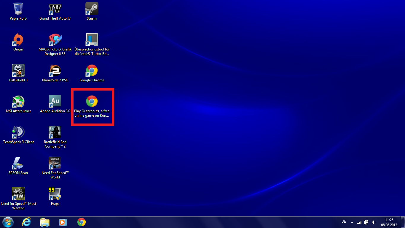Image resolution: width=405 pixels, height=228 pixels.
Task: Select the Papierkorb recycle bin icon
Action: pos(18,12)
